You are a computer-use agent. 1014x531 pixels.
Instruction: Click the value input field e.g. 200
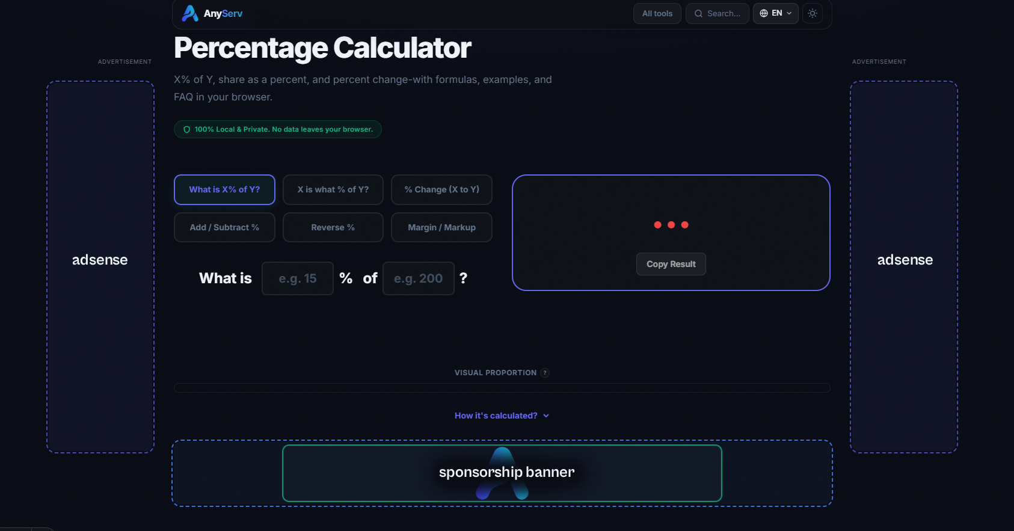tap(419, 278)
